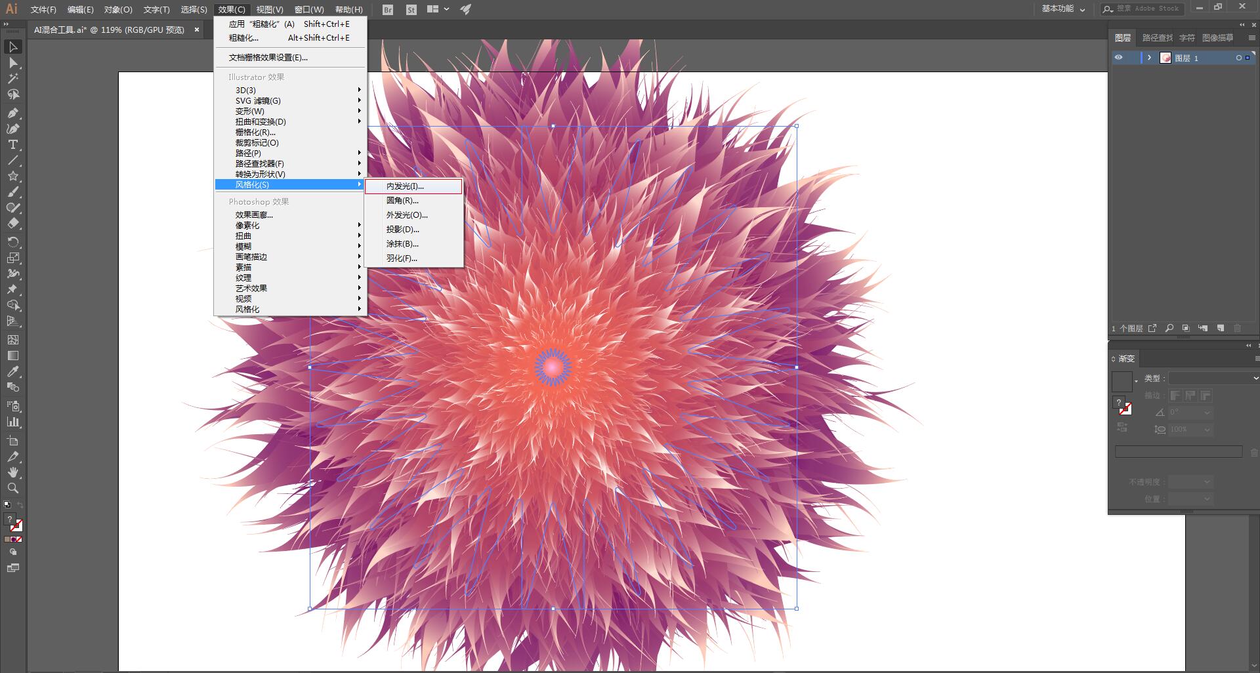Image resolution: width=1260 pixels, height=673 pixels.
Task: Select the Magic Wand tool
Action: coord(13,79)
